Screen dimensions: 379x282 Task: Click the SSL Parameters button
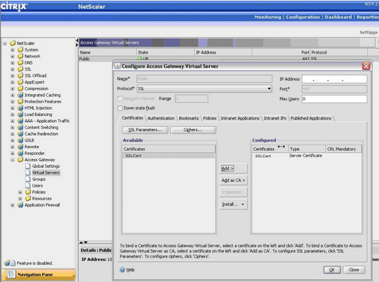click(x=145, y=130)
